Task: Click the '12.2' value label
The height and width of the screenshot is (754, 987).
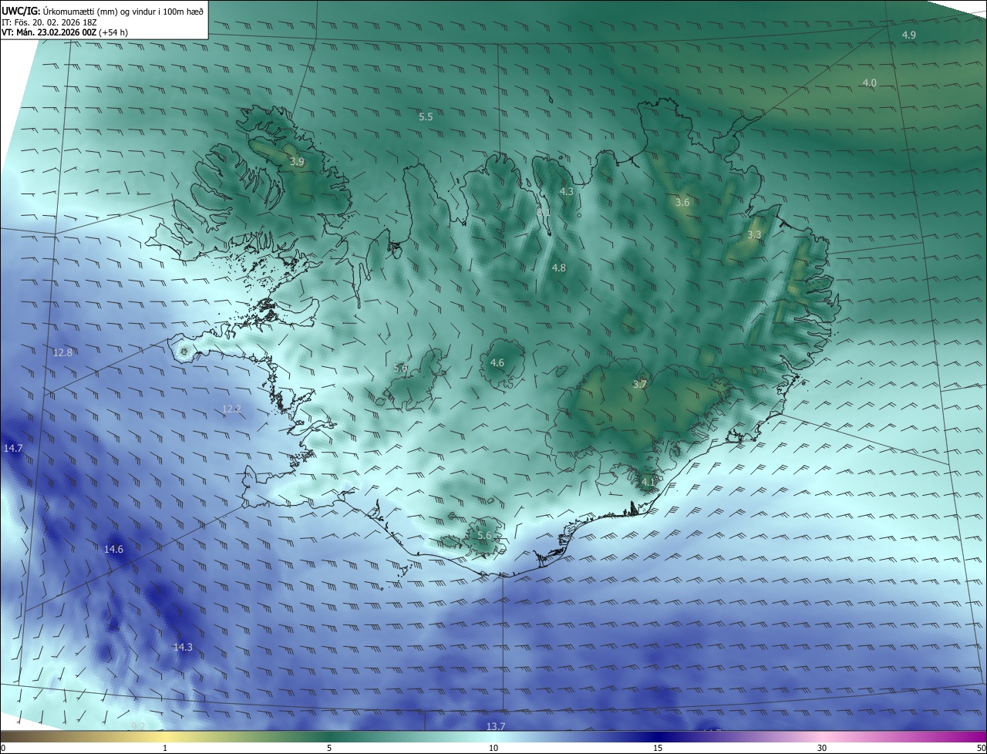Action: [231, 409]
